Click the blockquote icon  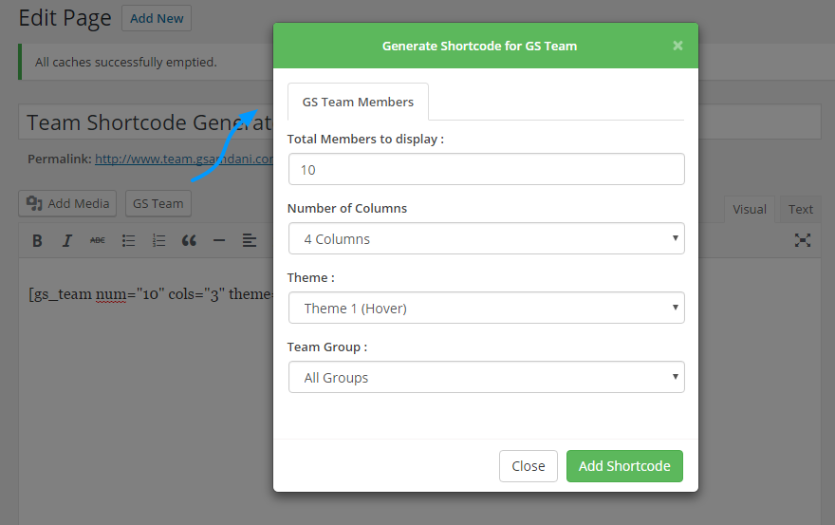(189, 240)
